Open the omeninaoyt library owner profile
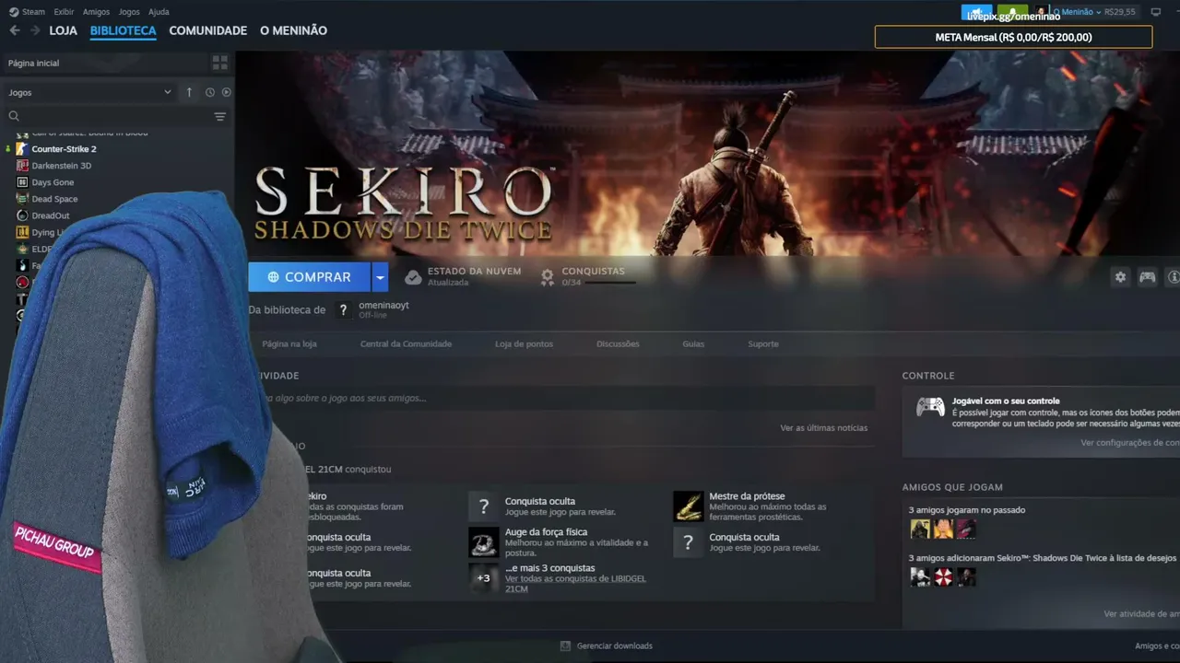1180x663 pixels. [383, 305]
